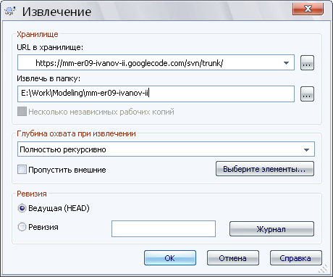Click the 'Извлечь в папку:' label

(x=49, y=78)
